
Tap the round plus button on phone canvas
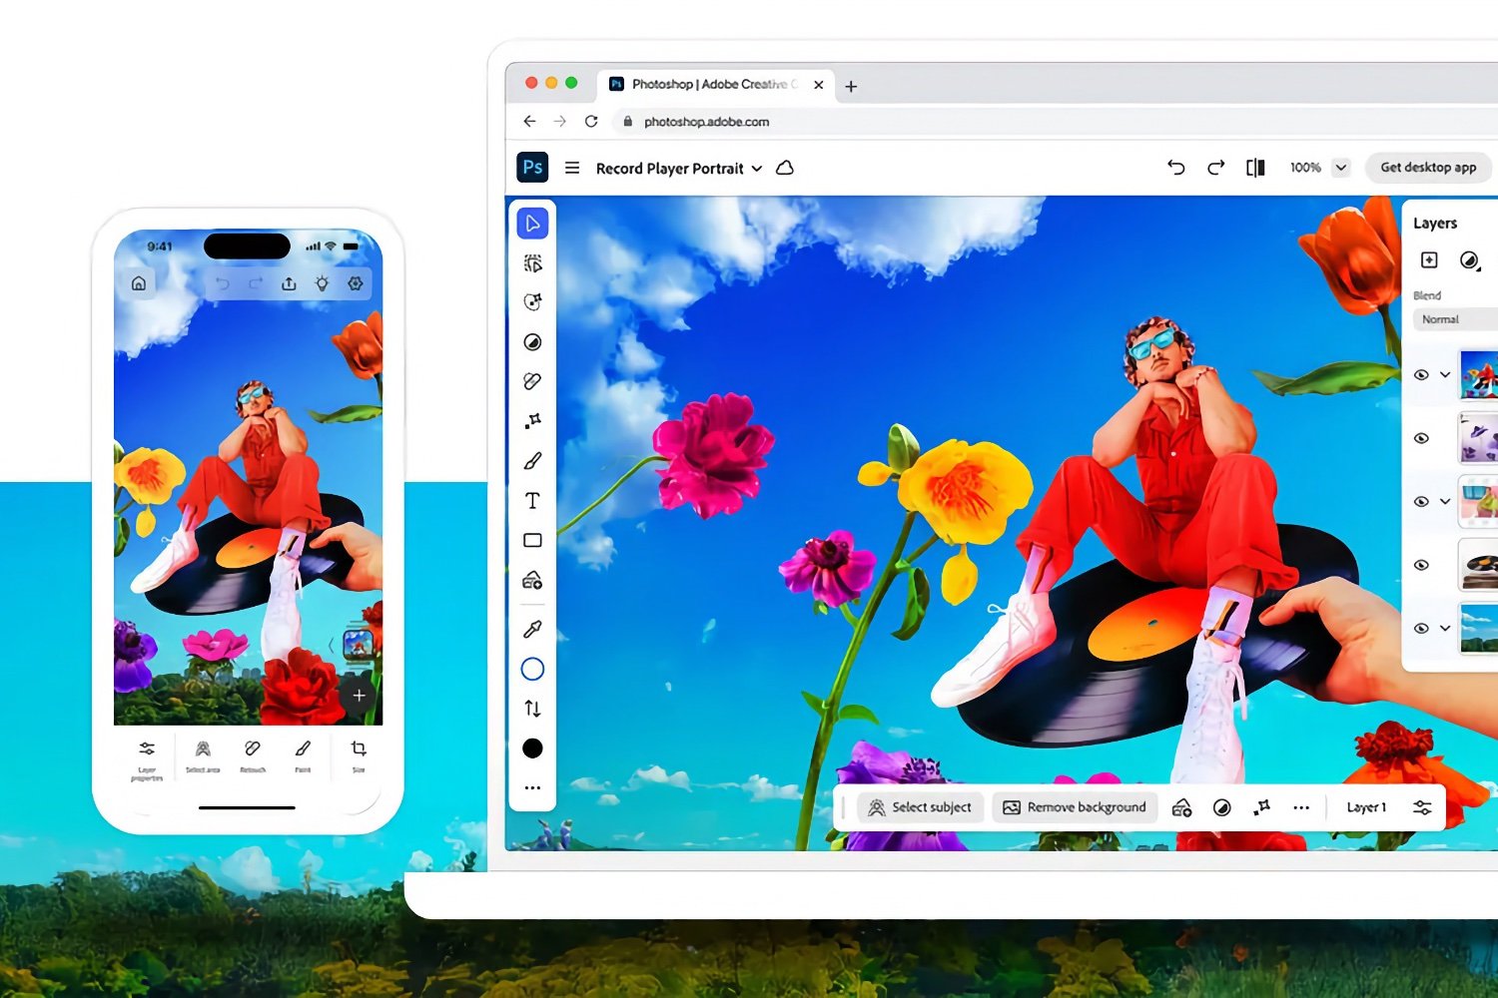pyautogui.click(x=359, y=696)
